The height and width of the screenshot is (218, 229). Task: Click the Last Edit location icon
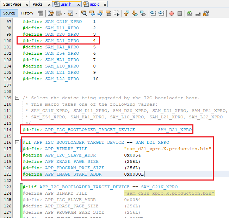(x=51, y=13)
